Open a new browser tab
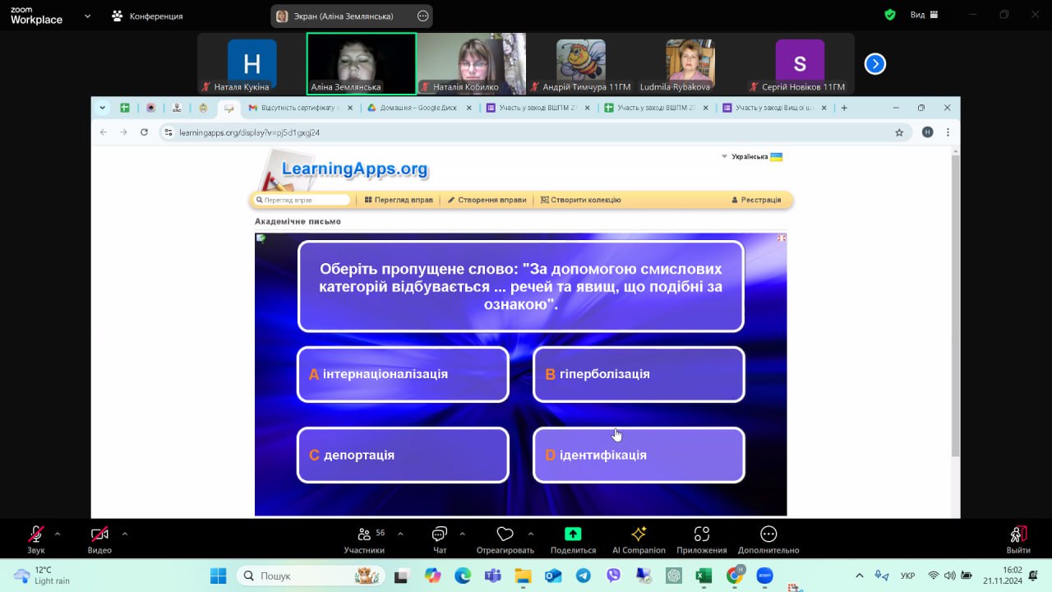 coord(843,108)
